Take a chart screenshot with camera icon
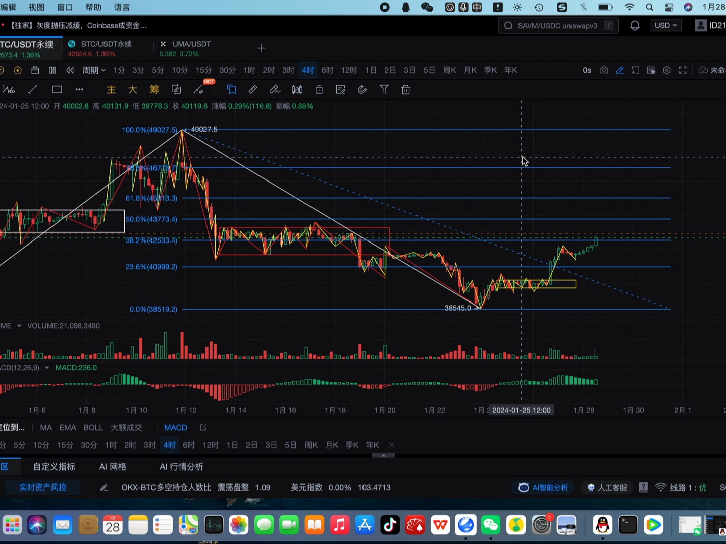Screen dimensions: 726x544 coord(604,70)
